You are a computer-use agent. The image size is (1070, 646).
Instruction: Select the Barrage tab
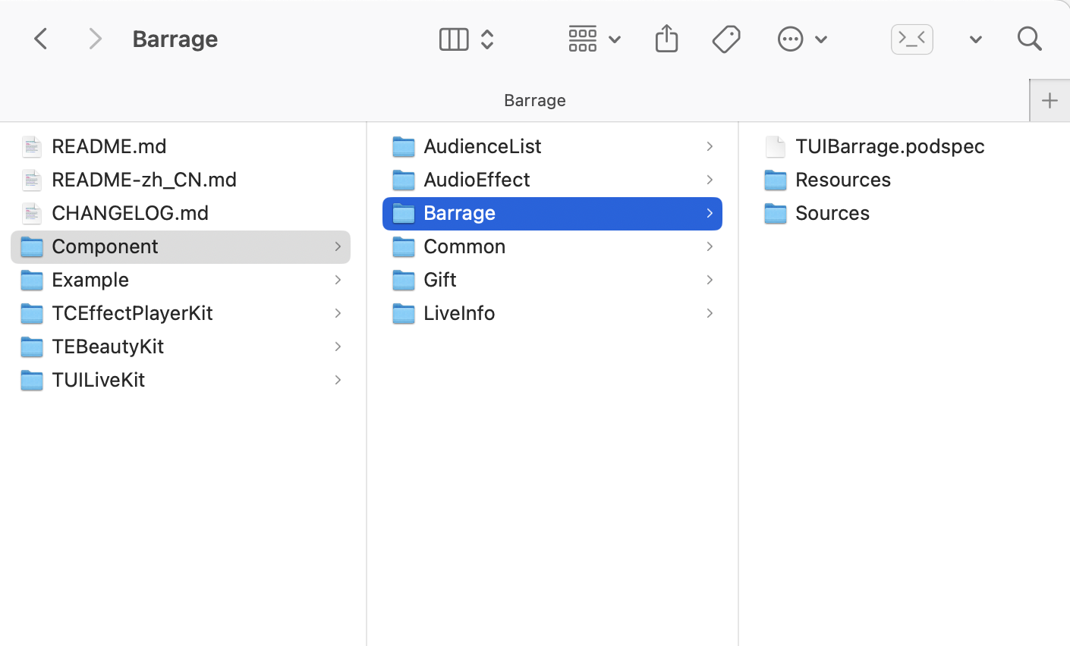pyautogui.click(x=534, y=100)
